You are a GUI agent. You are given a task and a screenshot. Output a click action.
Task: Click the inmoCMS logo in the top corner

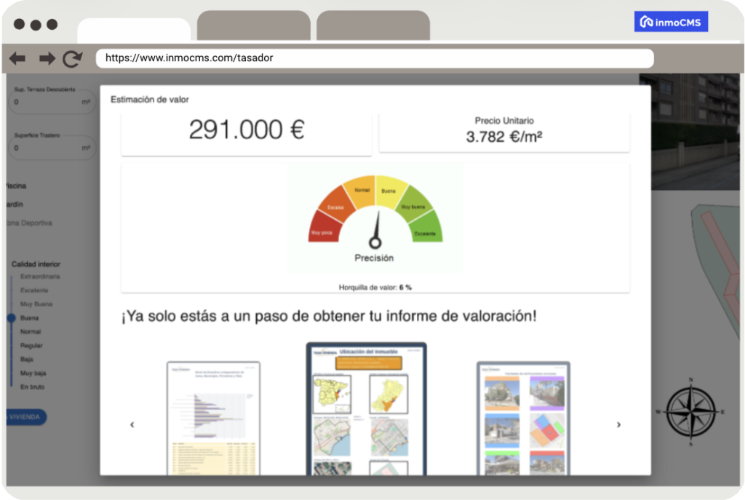tap(670, 21)
